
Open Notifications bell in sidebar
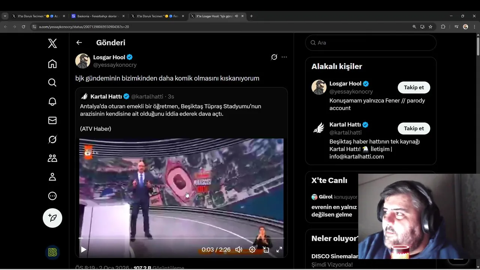tap(52, 102)
